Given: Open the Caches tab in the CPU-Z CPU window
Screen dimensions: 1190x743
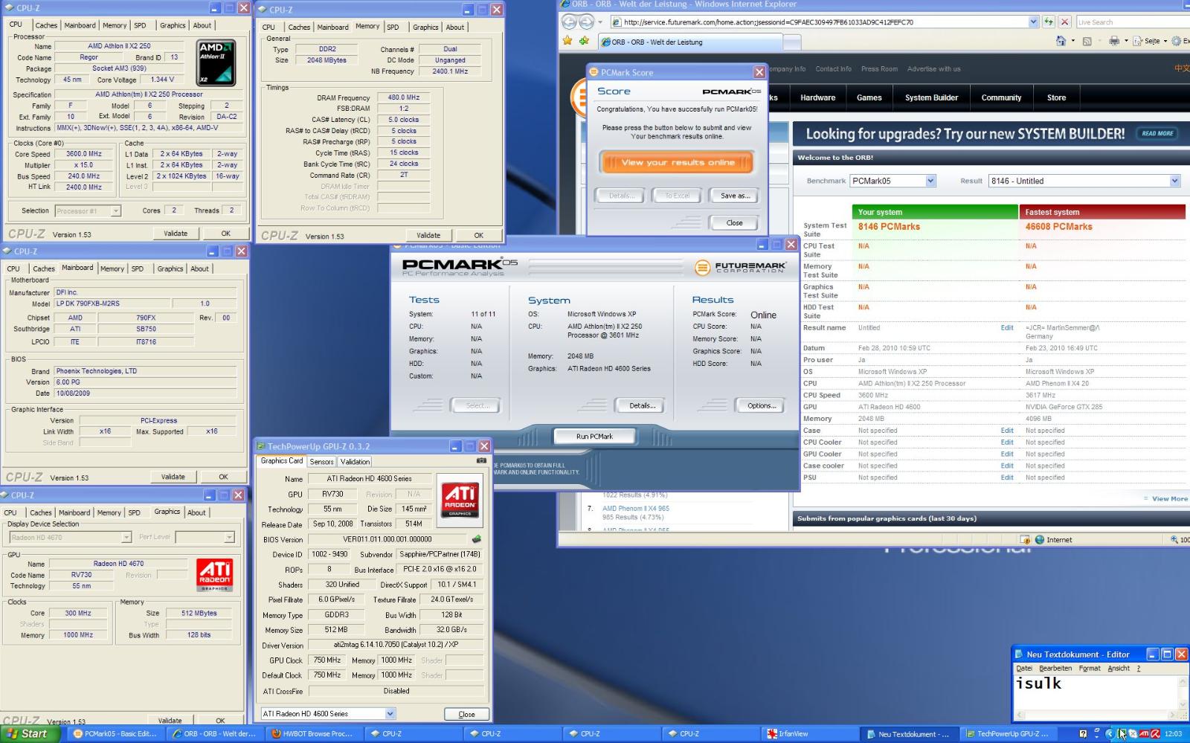Looking at the screenshot, I should pyautogui.click(x=46, y=25).
